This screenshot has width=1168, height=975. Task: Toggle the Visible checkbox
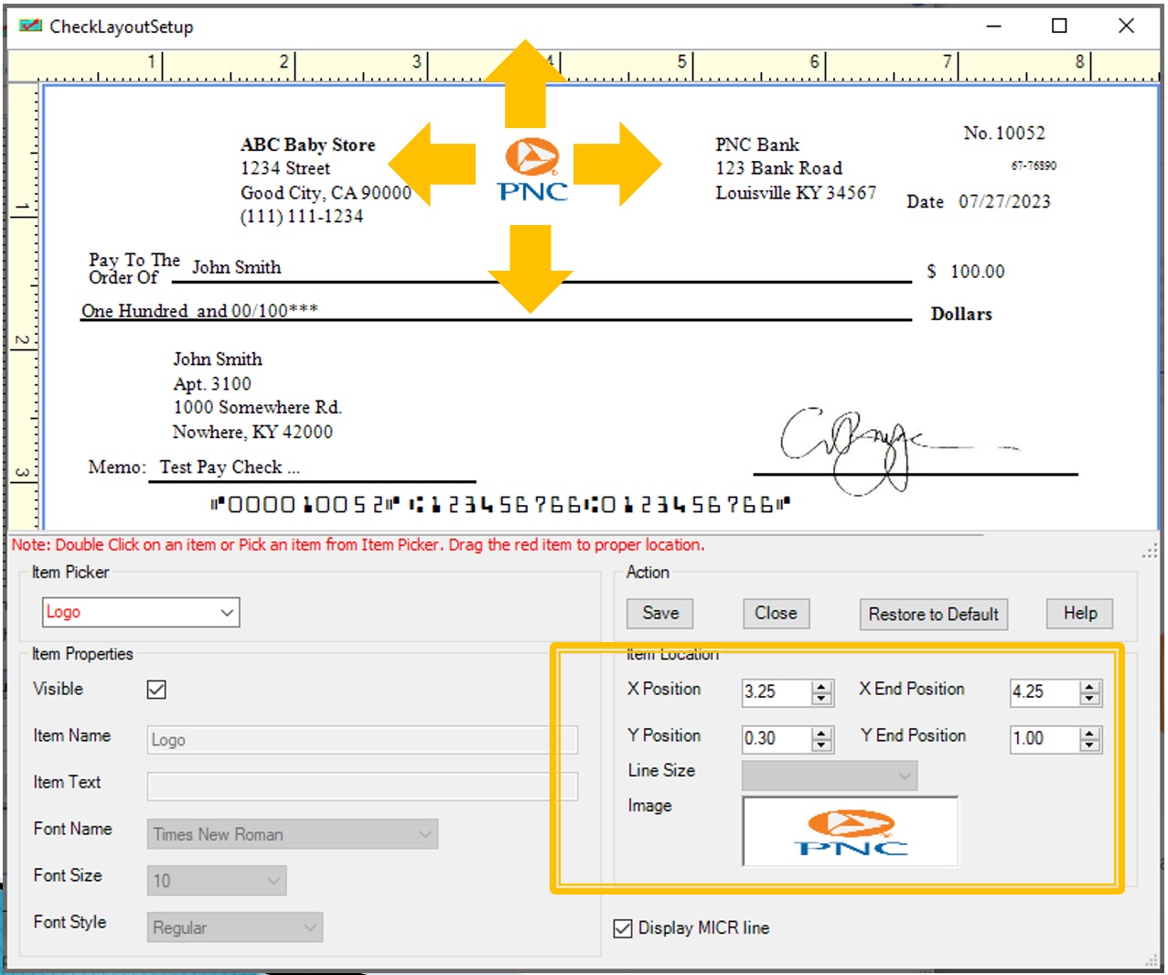[156, 690]
